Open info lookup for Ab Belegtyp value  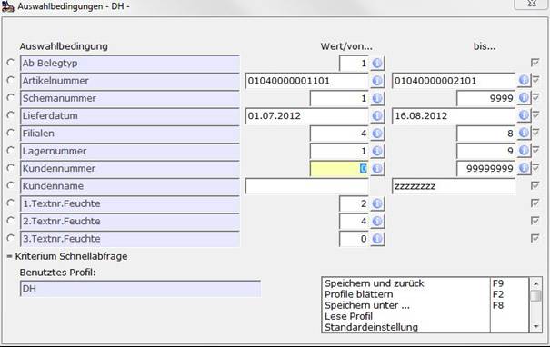tap(377, 64)
